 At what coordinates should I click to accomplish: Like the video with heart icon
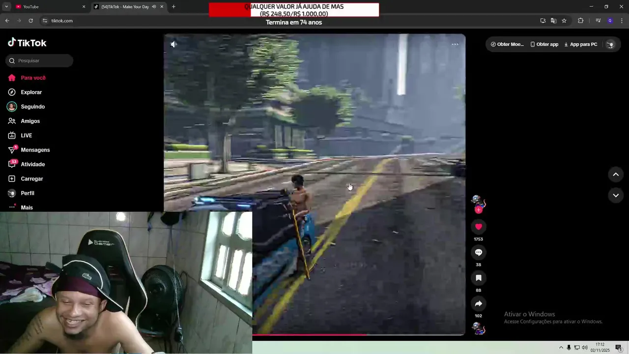click(x=479, y=227)
